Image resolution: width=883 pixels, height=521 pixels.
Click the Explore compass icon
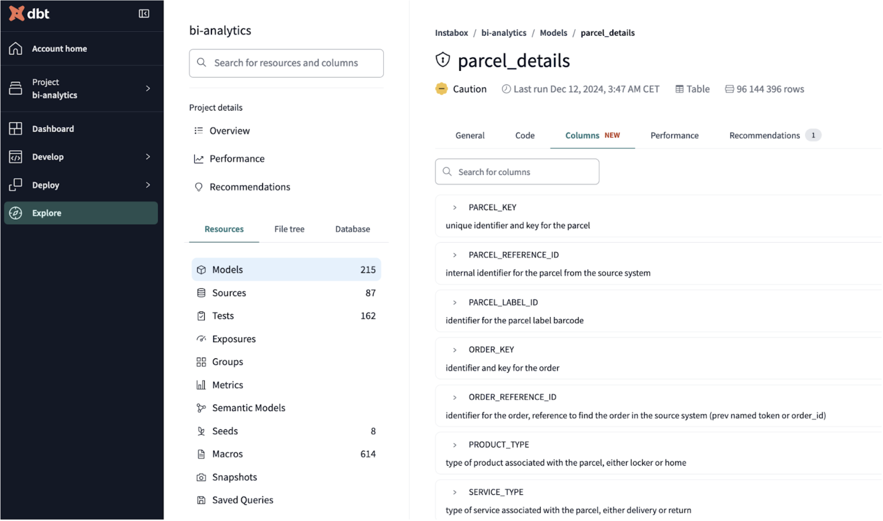[16, 213]
